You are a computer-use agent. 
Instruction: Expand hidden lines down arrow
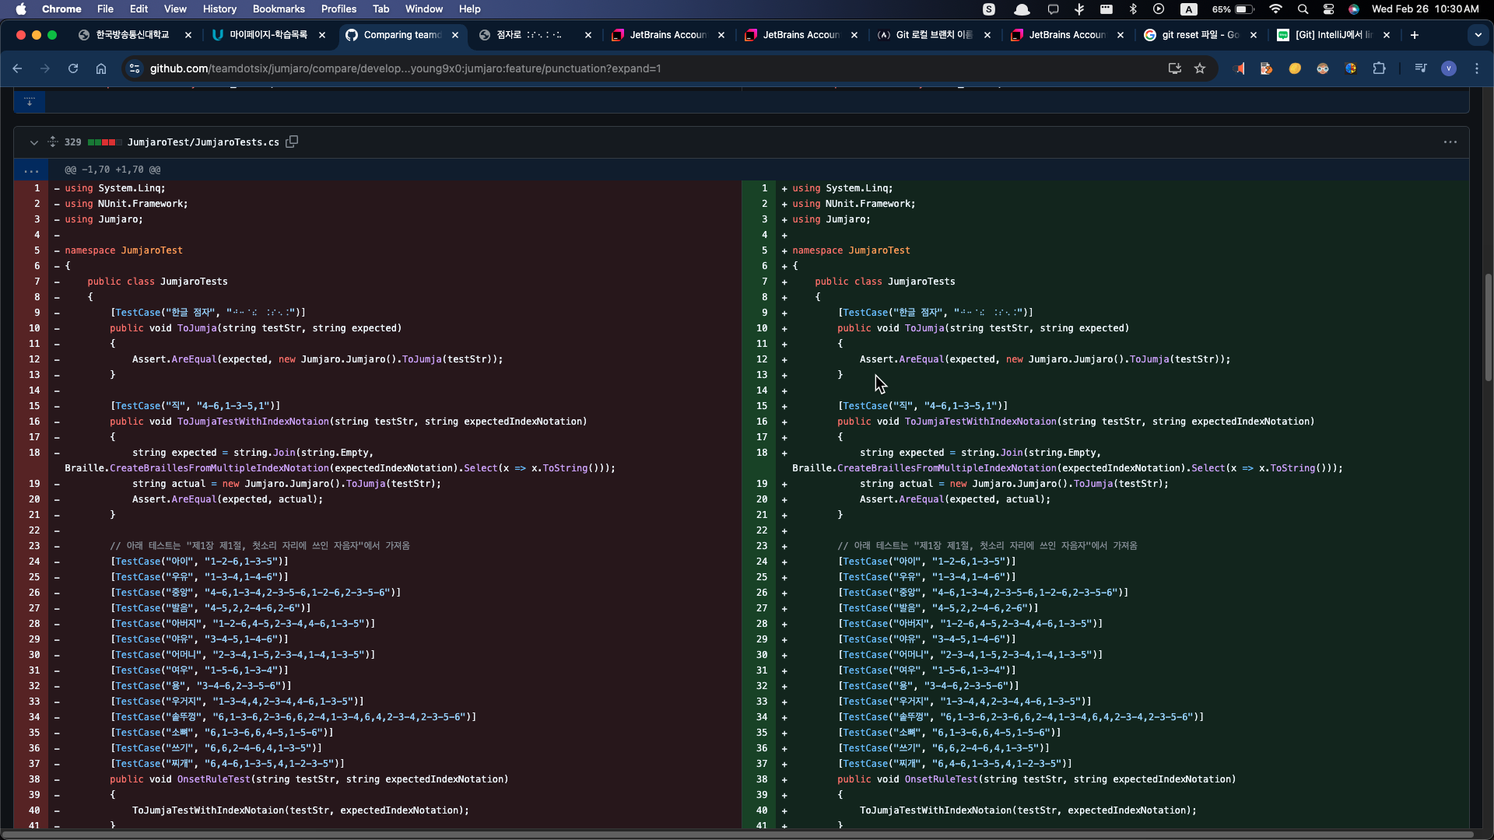click(x=30, y=102)
